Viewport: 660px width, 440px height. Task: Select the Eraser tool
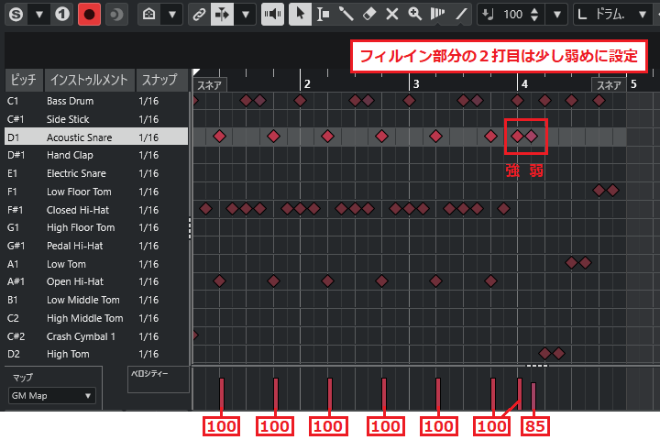coord(369,15)
